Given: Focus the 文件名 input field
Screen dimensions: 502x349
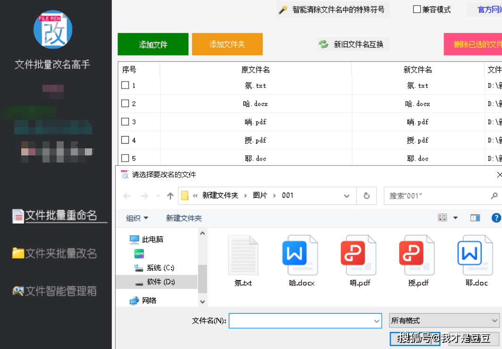Looking at the screenshot, I should 301,321.
